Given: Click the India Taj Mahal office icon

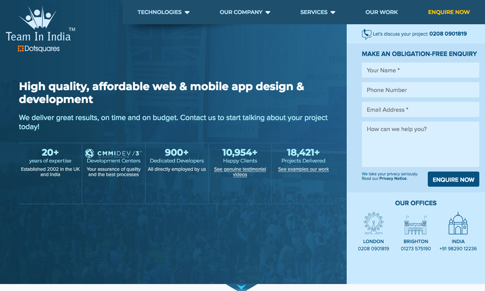Looking at the screenshot, I should (x=458, y=224).
